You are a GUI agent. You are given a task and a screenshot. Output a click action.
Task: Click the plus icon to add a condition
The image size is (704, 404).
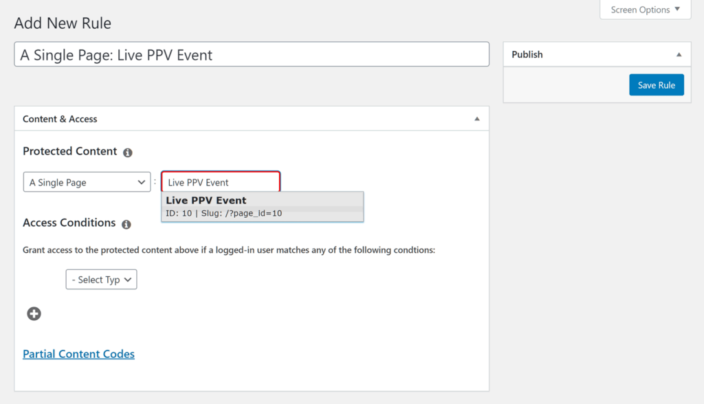tap(34, 313)
